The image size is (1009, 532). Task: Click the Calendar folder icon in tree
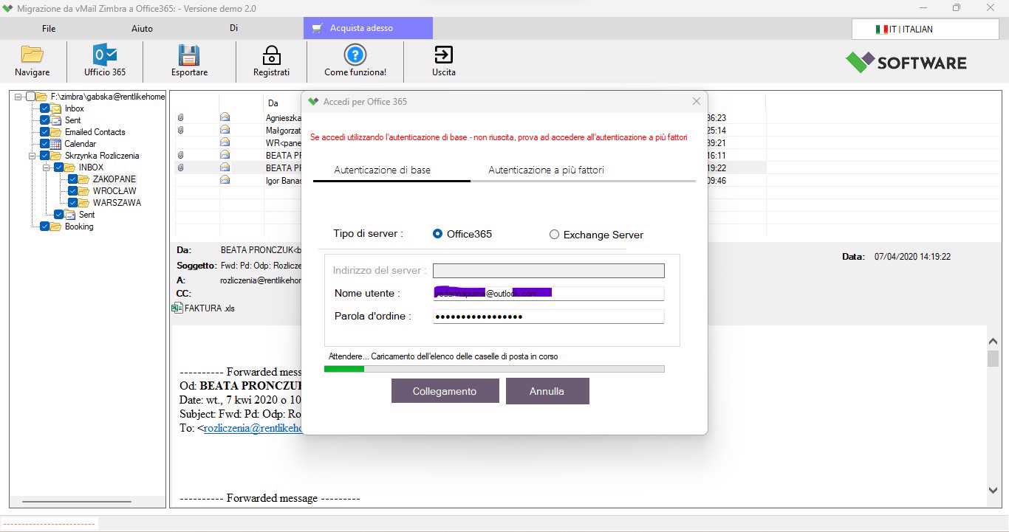click(x=56, y=144)
